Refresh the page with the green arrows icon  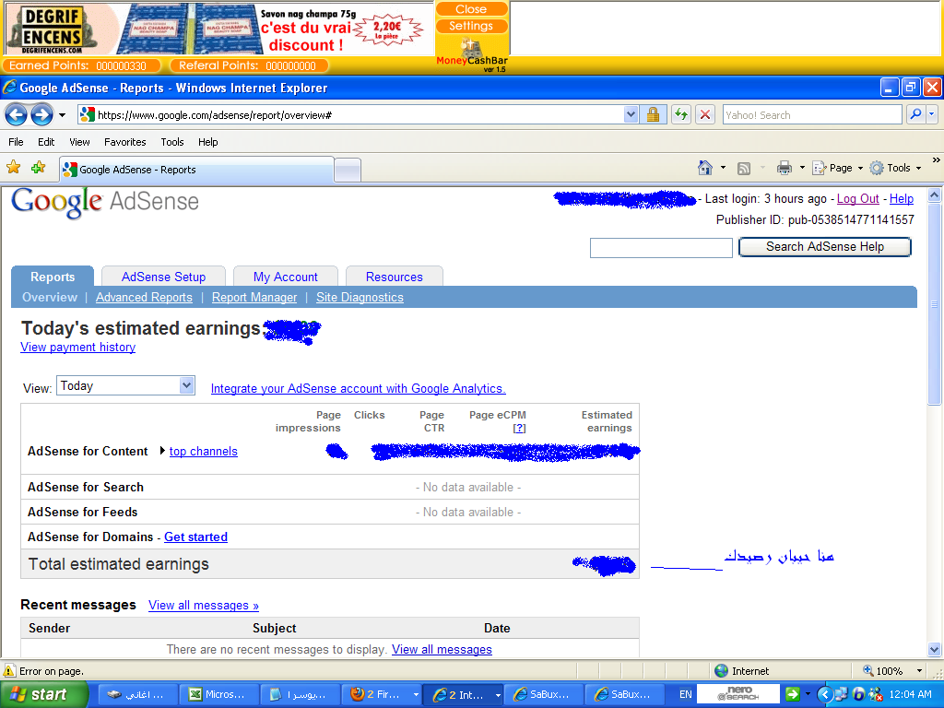coord(681,114)
